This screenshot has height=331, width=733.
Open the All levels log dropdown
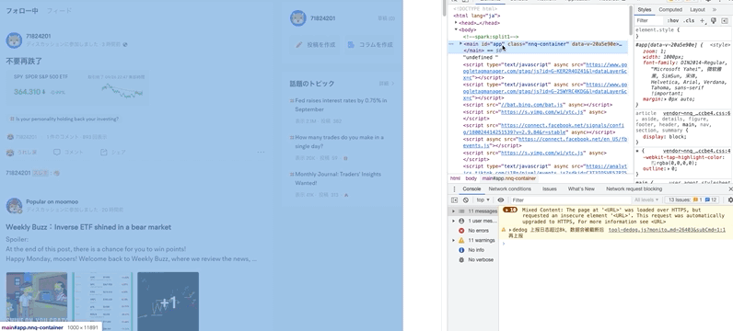tap(646, 200)
